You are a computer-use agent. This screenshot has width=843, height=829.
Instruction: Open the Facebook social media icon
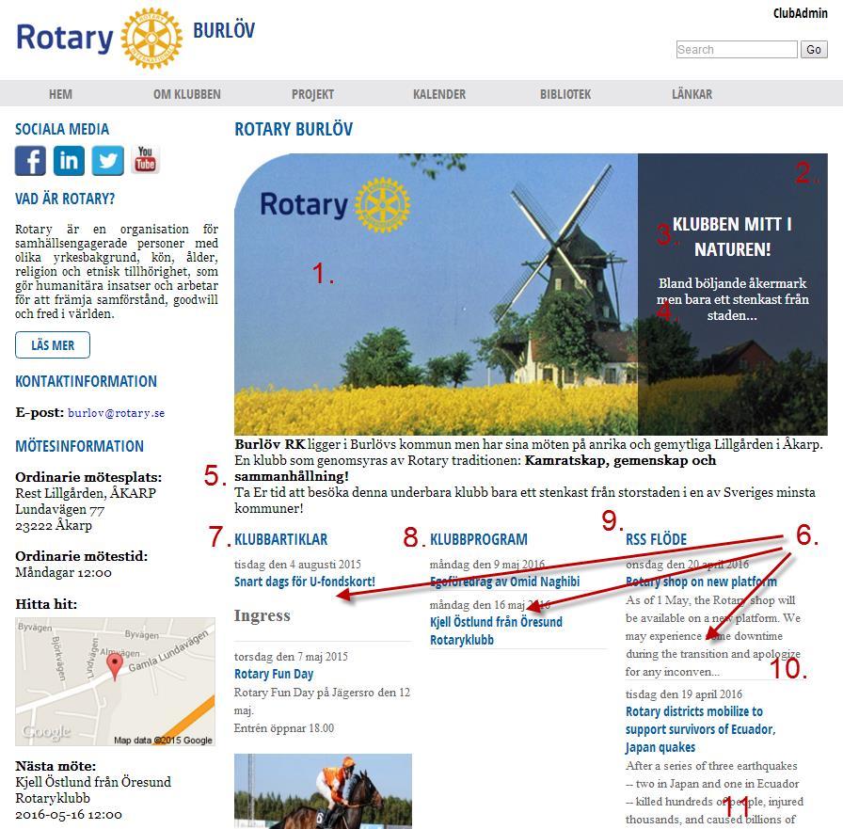pyautogui.click(x=30, y=160)
